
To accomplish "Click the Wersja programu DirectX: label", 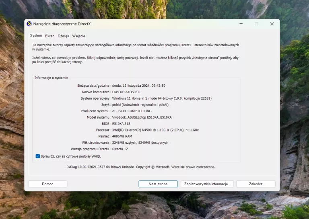I will pyautogui.click(x=91, y=149).
